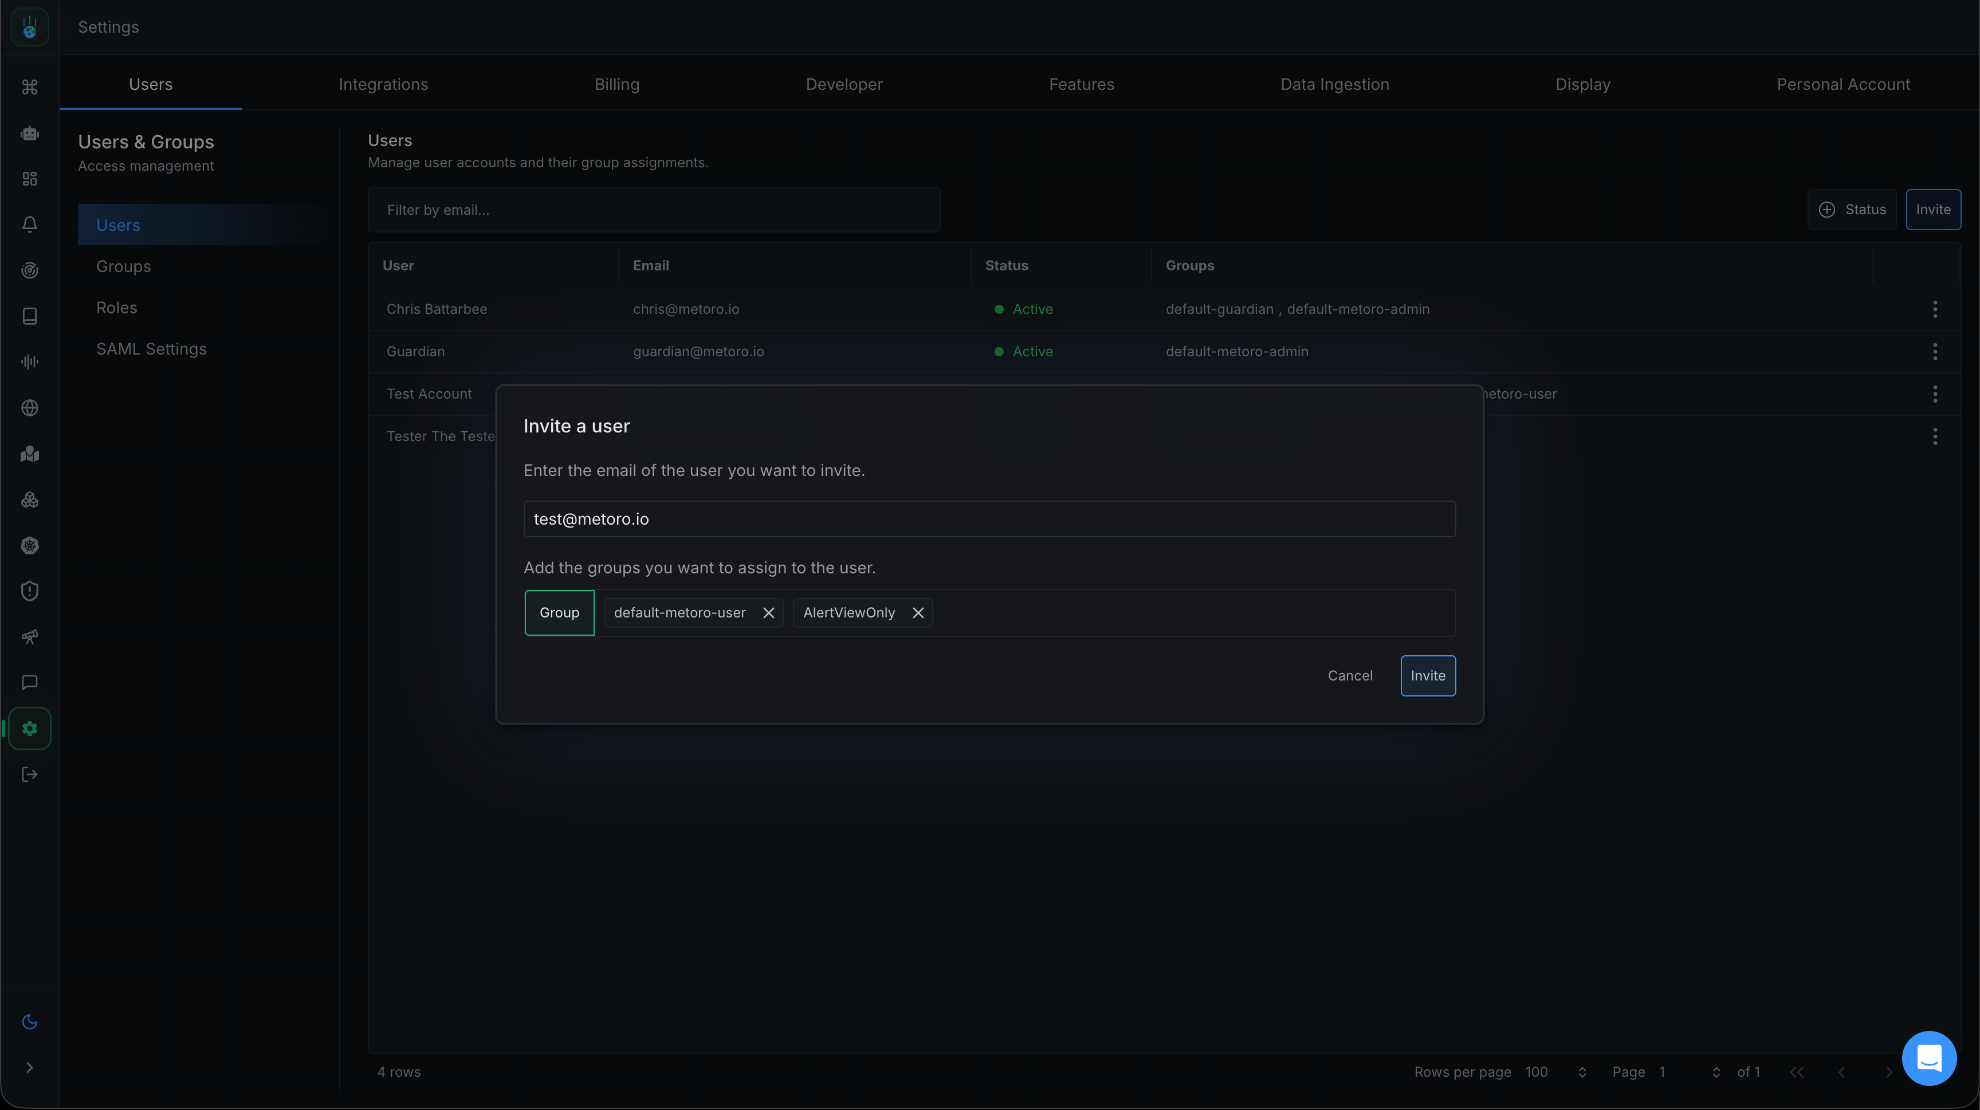Click the default-guardian group of Chris

(x=1219, y=309)
